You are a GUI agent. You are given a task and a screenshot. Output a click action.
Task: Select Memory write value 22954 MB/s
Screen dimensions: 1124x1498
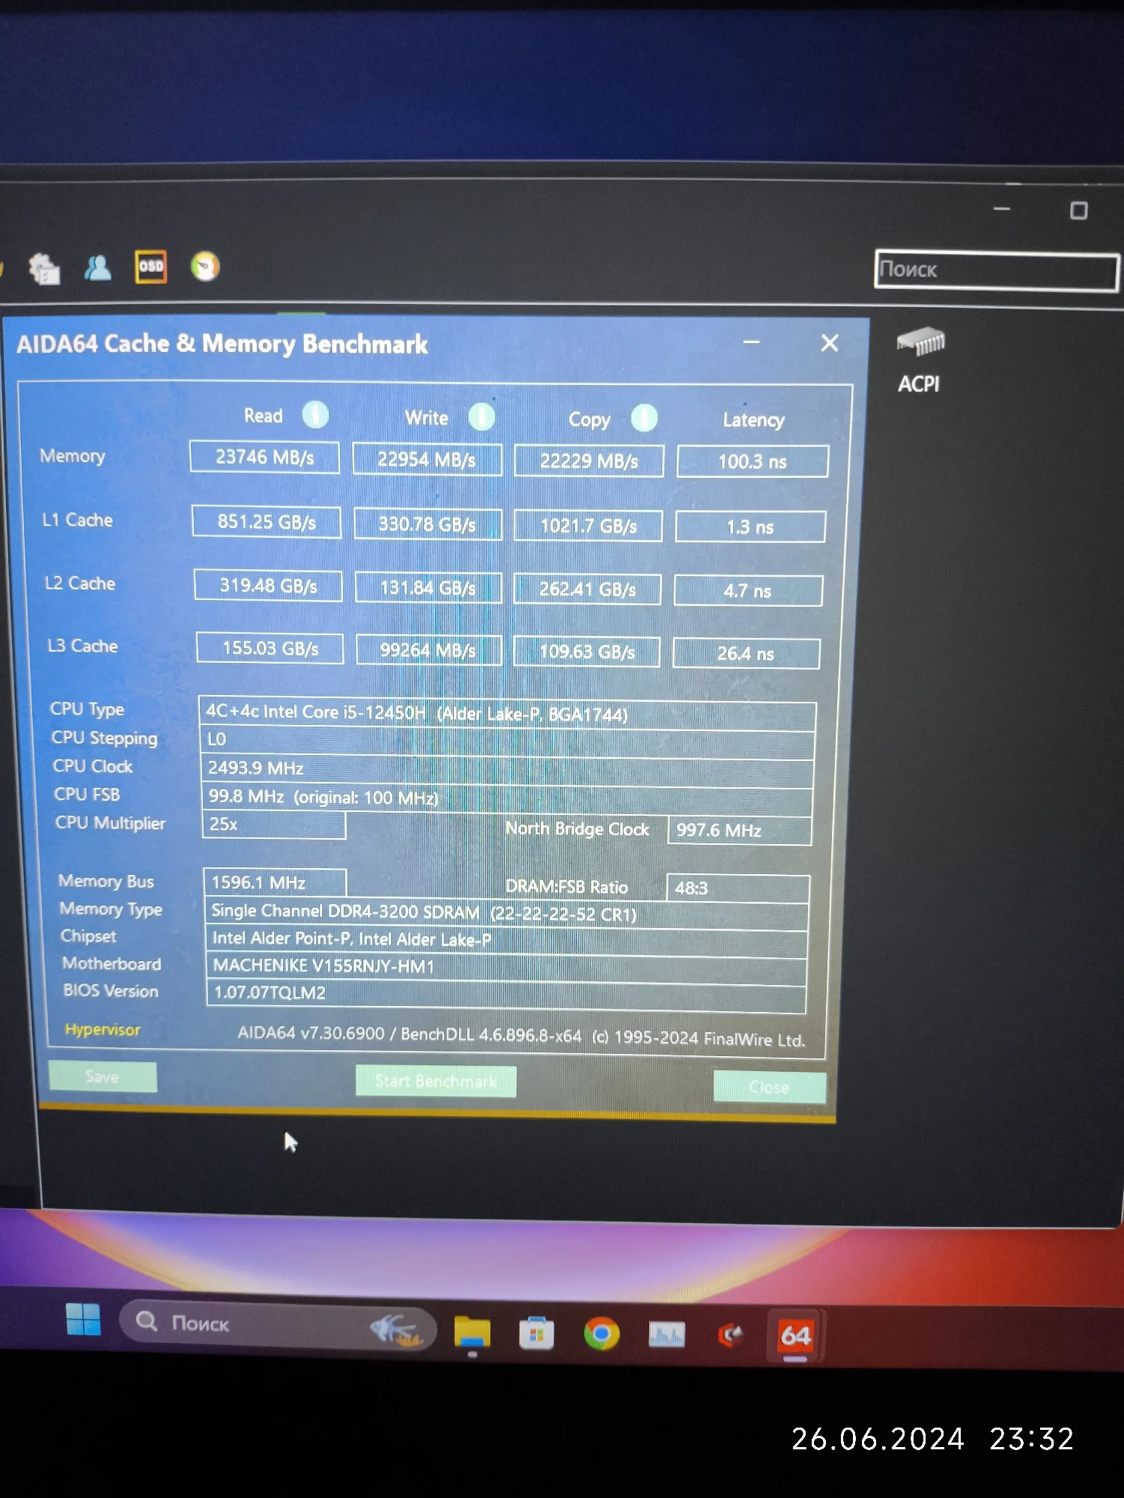(427, 459)
